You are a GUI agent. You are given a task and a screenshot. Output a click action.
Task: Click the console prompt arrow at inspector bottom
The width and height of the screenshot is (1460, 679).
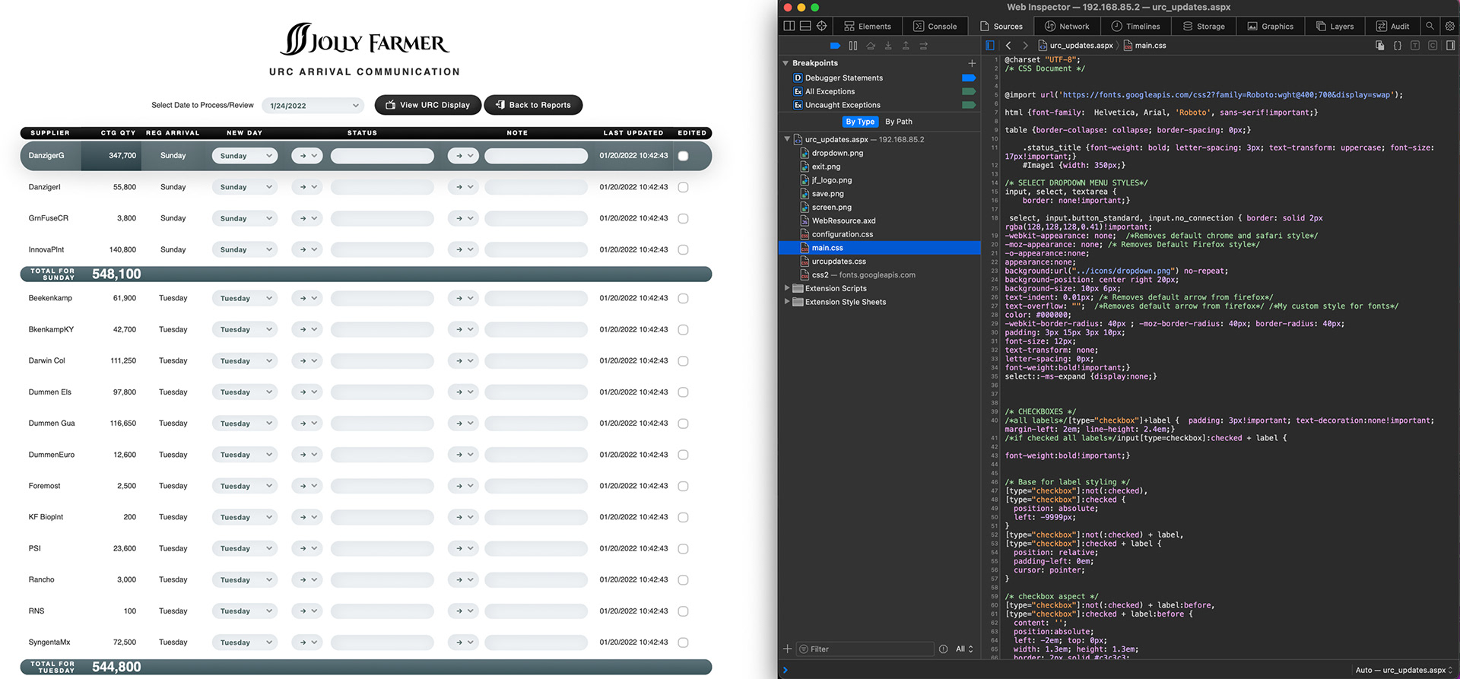point(786,671)
